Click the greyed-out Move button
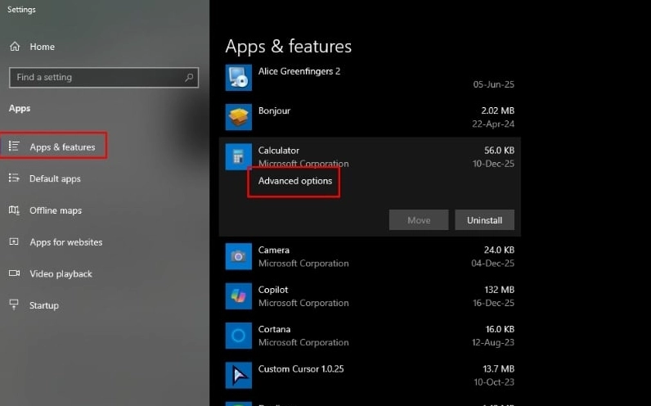Screen dimensions: 651x406 (419, 220)
